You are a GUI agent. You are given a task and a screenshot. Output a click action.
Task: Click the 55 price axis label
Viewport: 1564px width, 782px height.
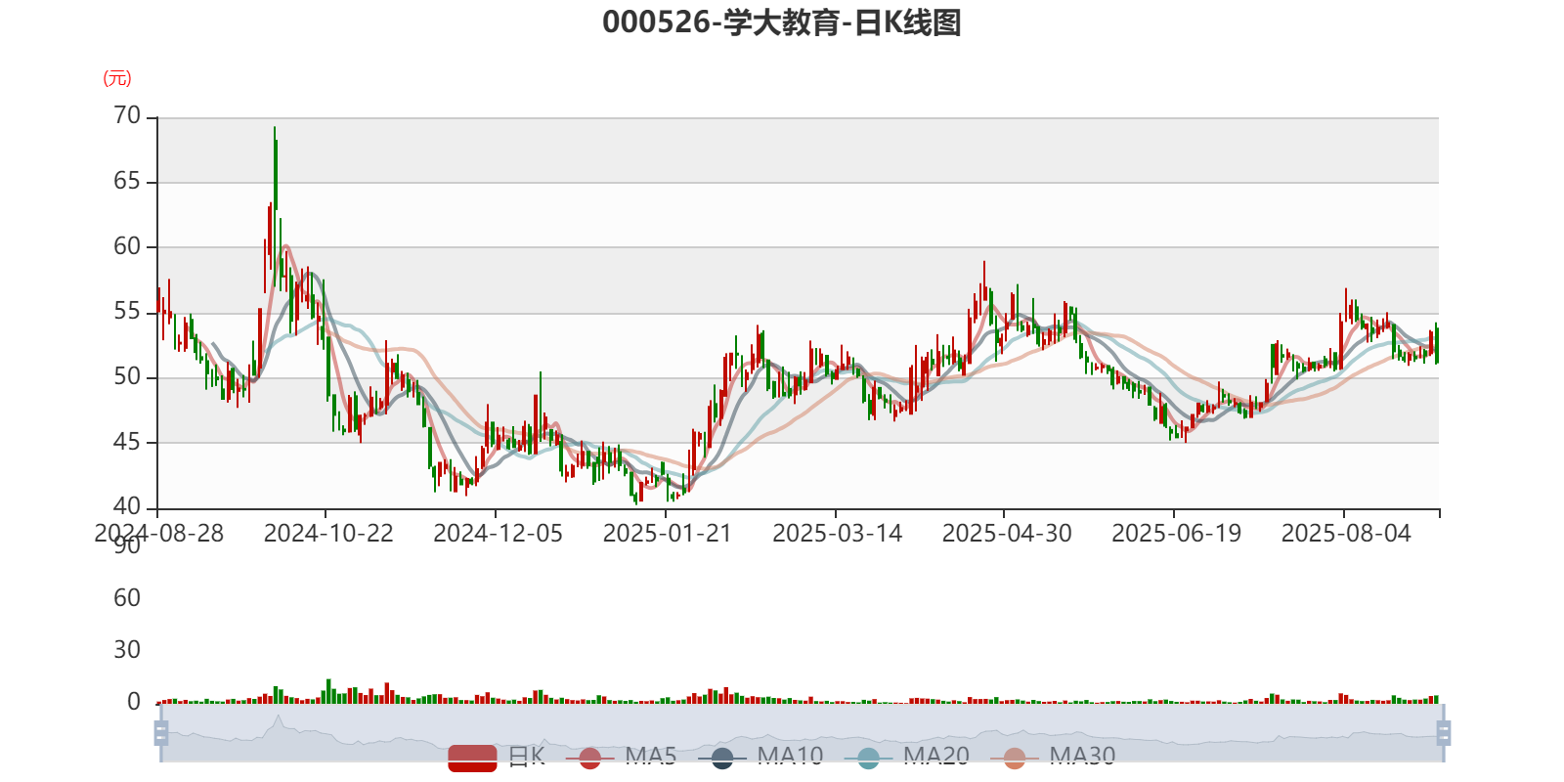(x=127, y=312)
